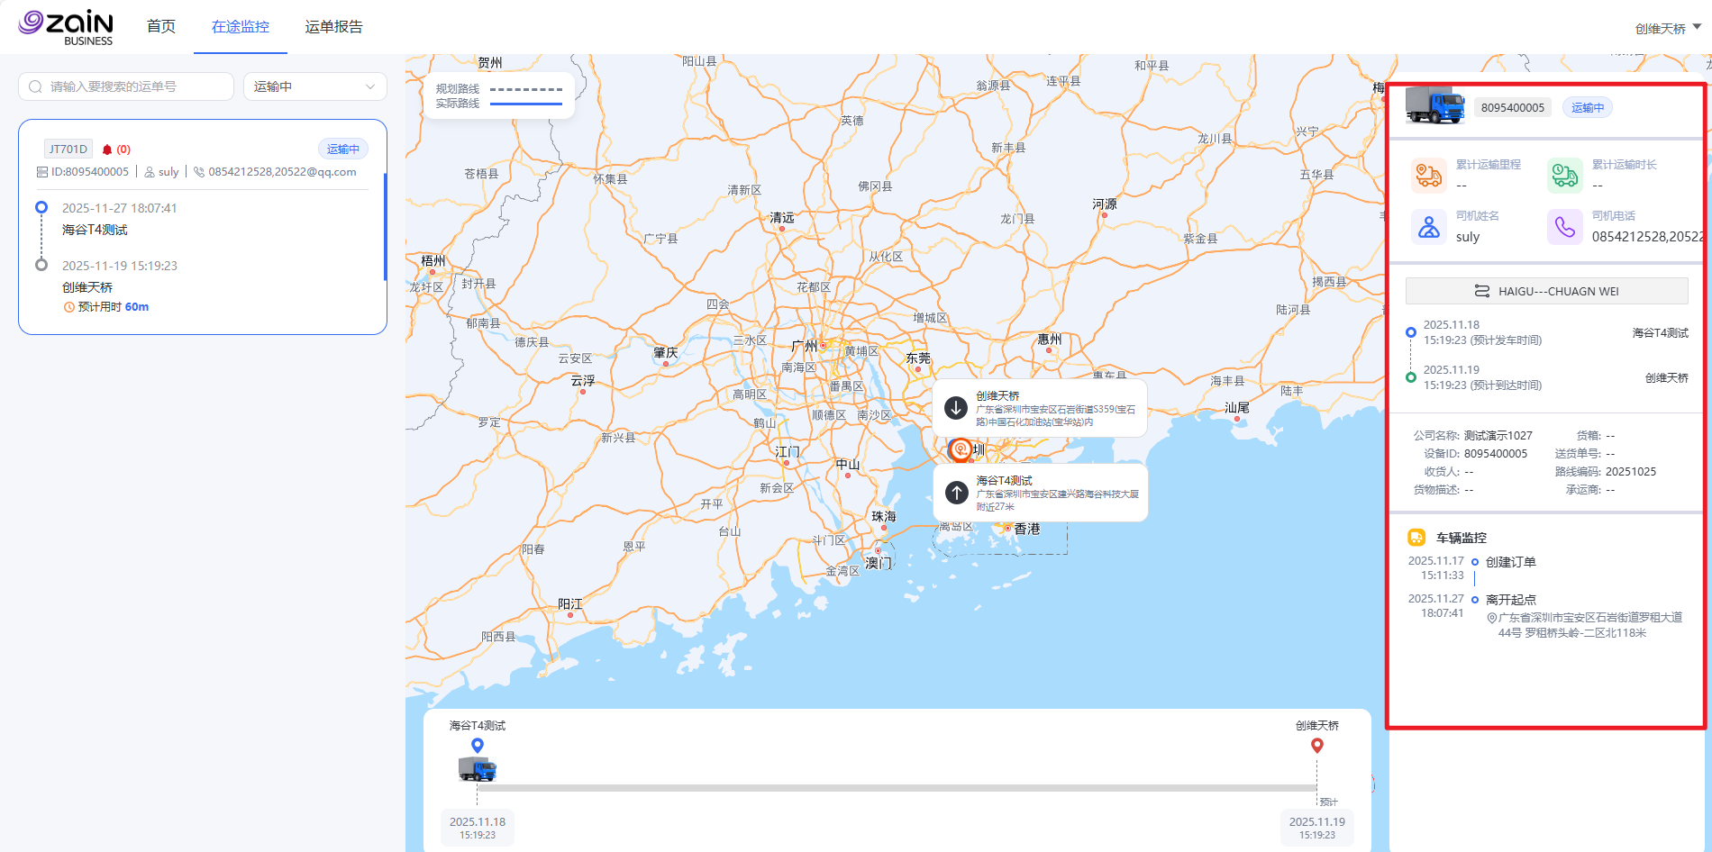Click the blue truck on the timeline
Screen dimensions: 1712x852
click(x=477, y=769)
